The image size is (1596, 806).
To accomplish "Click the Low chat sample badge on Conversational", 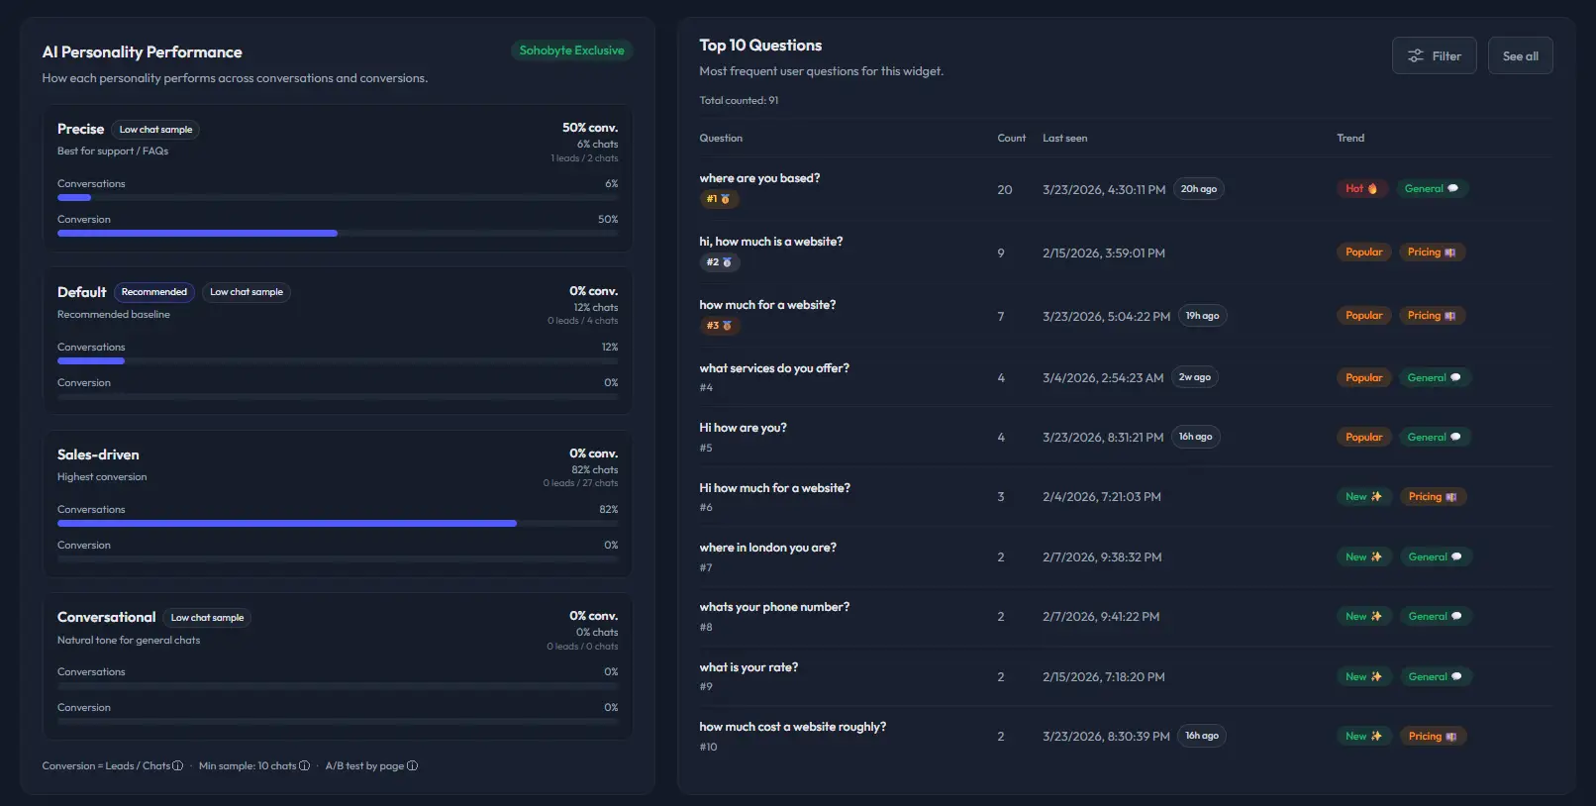I will pos(207,618).
